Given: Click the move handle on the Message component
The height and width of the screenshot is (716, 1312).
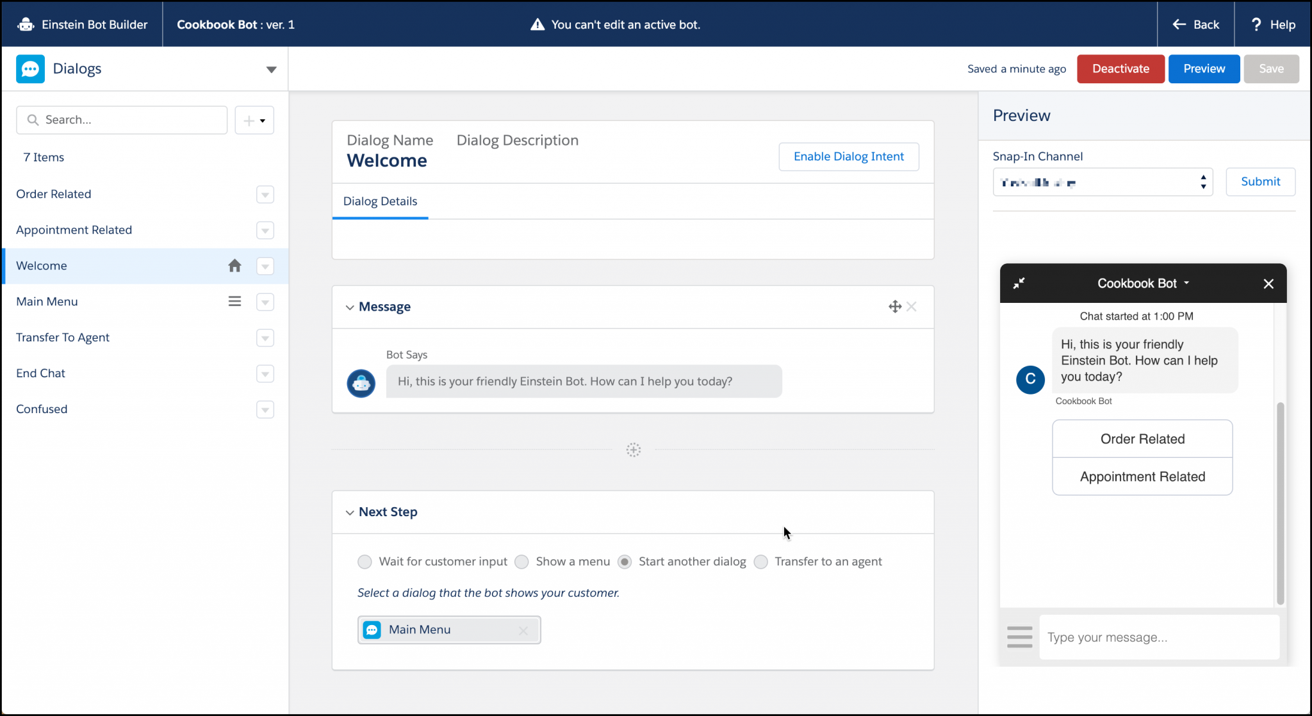Looking at the screenshot, I should point(894,307).
